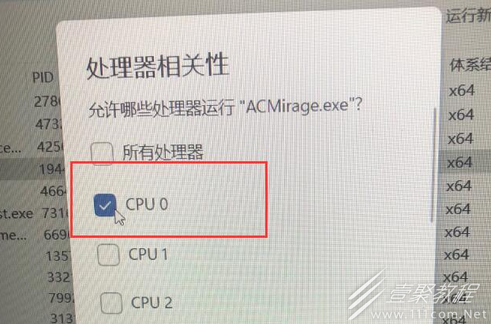Click the CPU 0 label text
Image resolution: width=491 pixels, height=324 pixels.
coord(147,205)
